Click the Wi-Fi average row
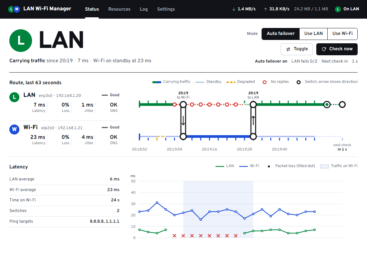 point(64,190)
